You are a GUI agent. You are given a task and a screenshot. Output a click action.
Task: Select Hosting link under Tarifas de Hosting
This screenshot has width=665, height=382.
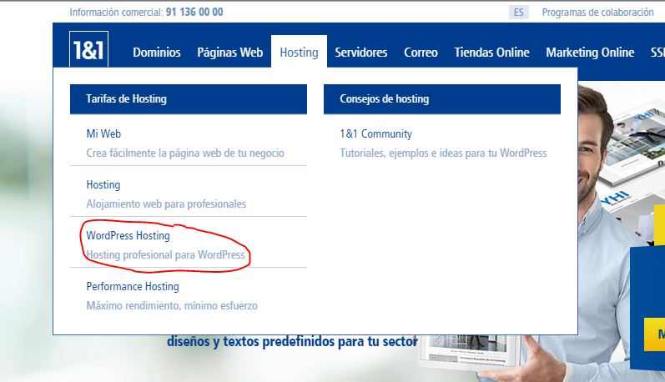tap(103, 184)
